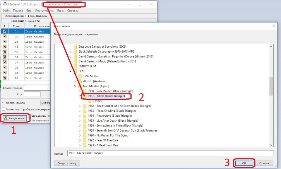Confirm folder selection with OK
The image size is (281, 169).
tap(244, 163)
